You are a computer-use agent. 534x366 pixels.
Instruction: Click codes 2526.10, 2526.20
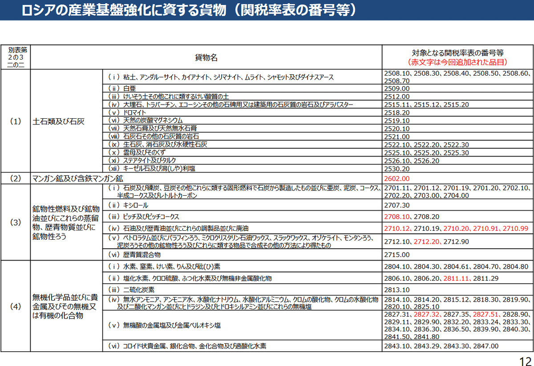tap(411, 161)
